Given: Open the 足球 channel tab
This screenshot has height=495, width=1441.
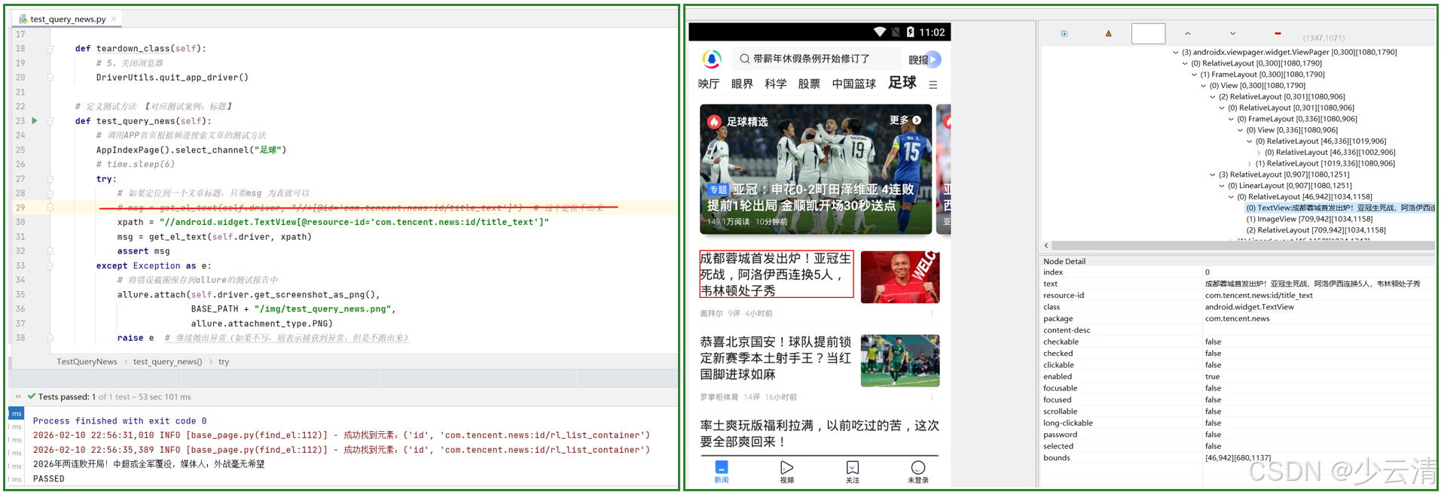Looking at the screenshot, I should point(902,83).
